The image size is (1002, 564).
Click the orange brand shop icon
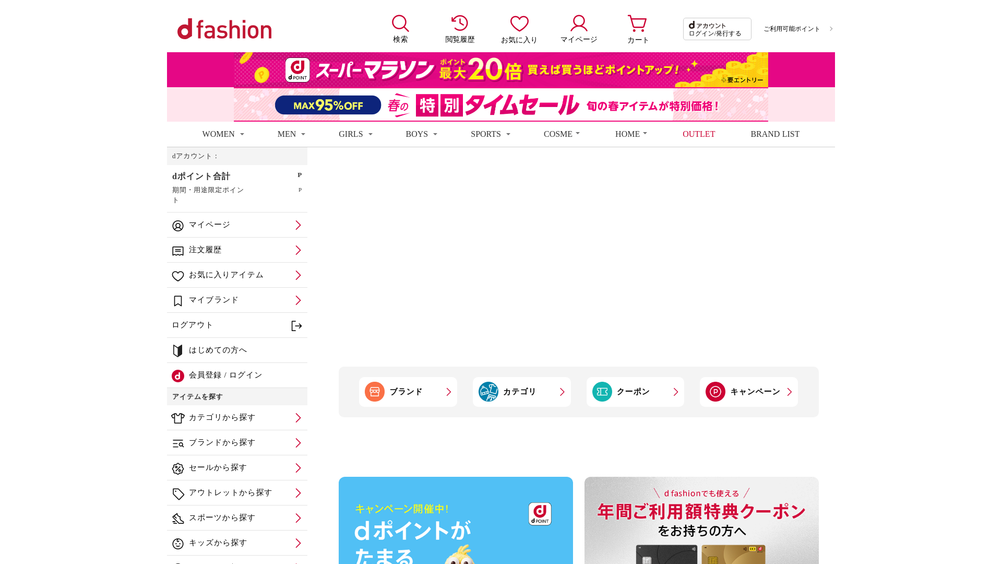click(x=375, y=392)
